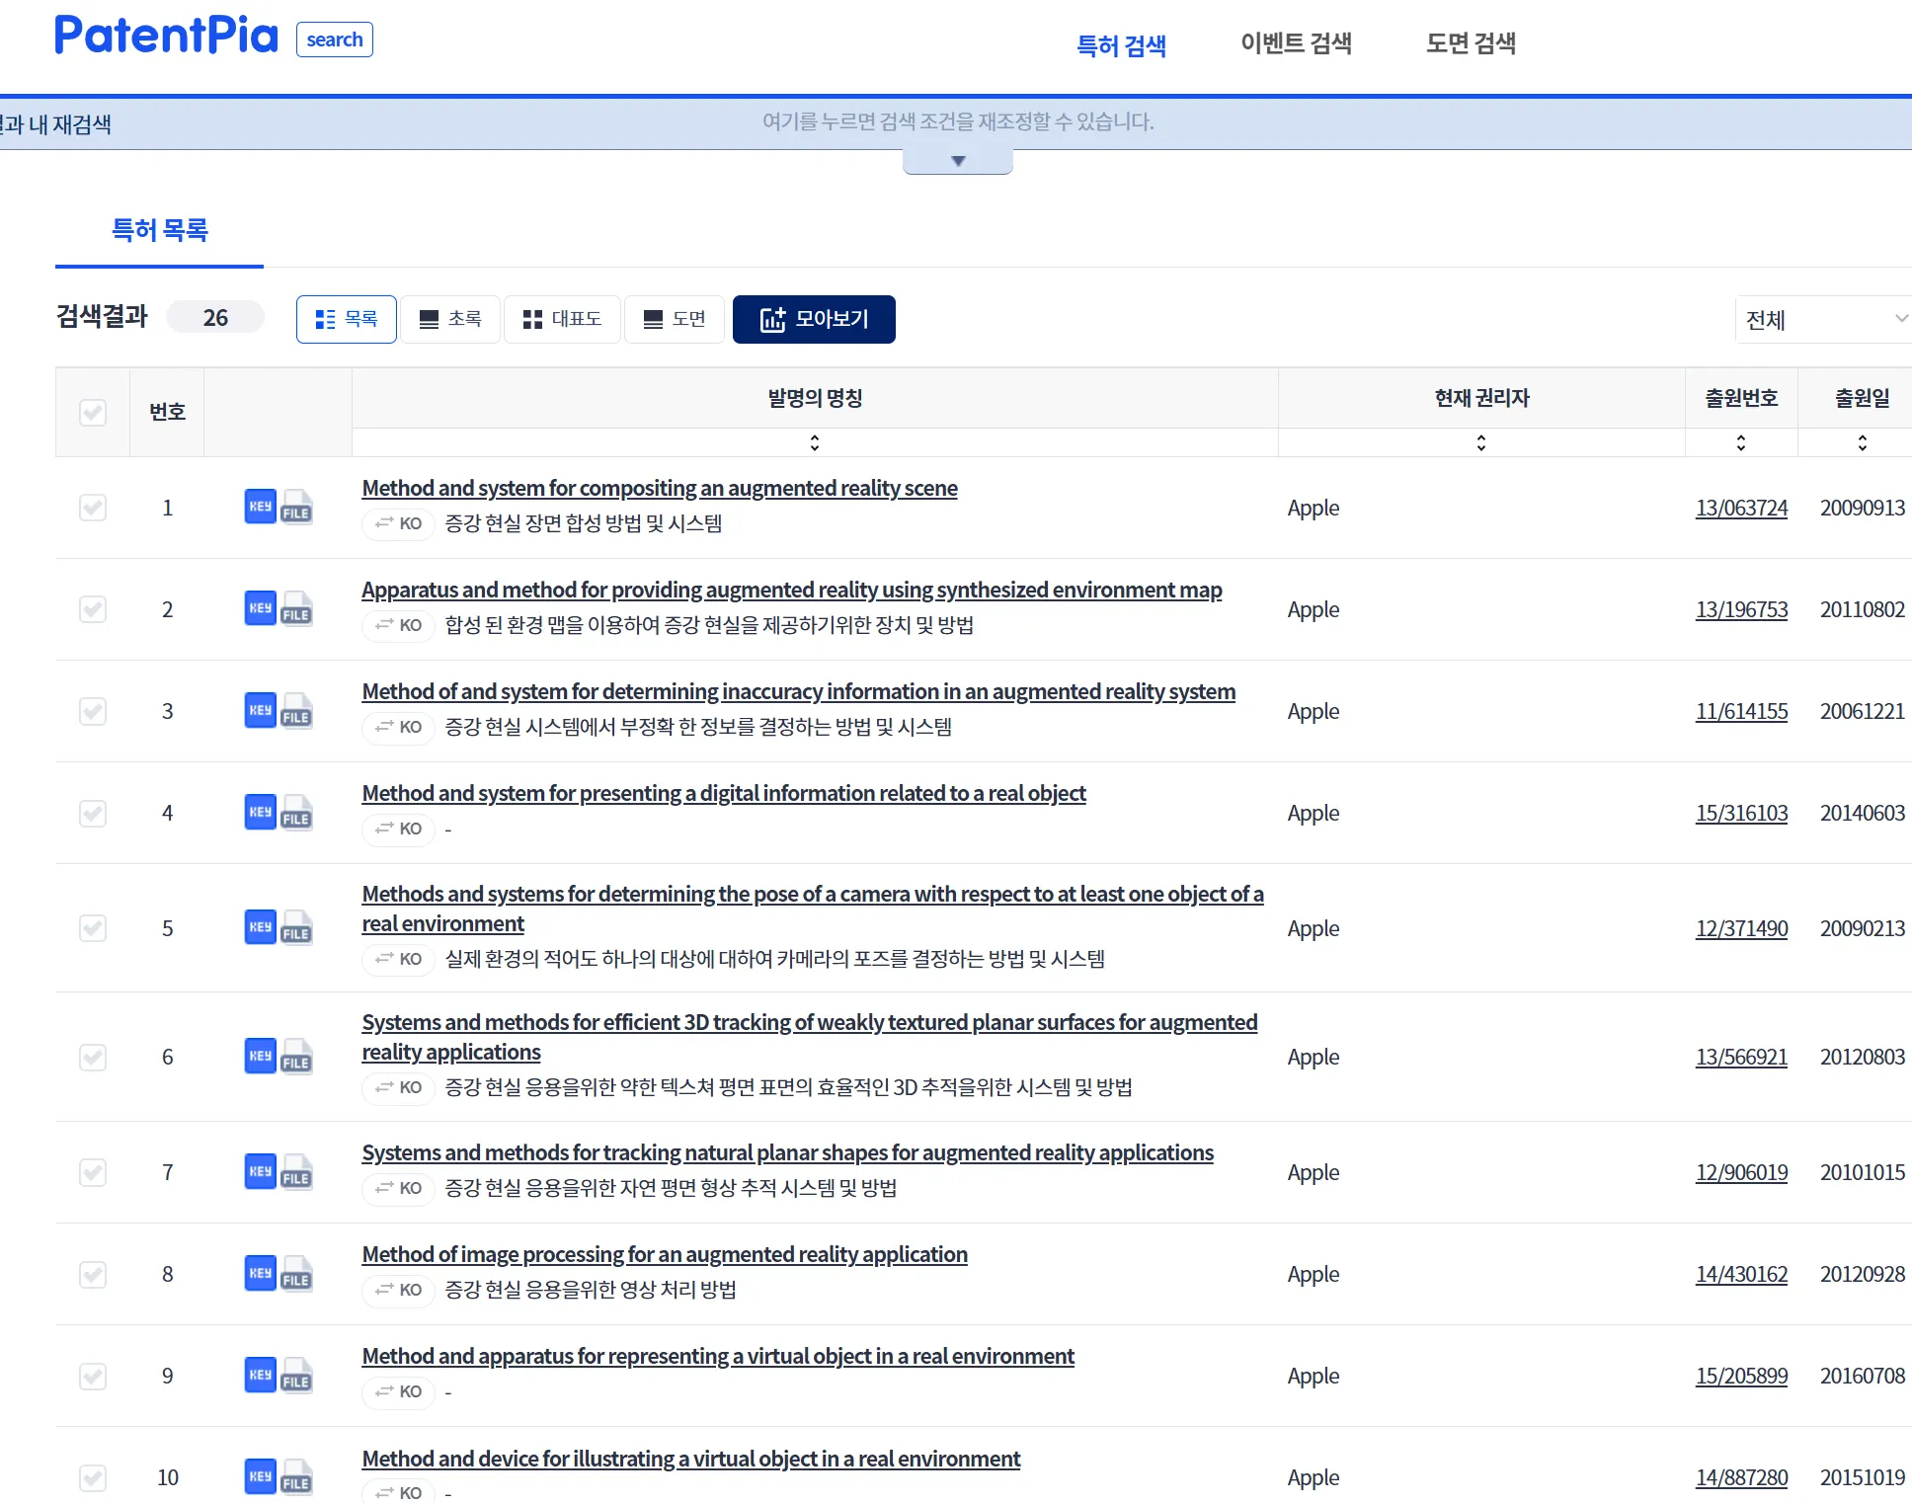Toggle the select-all header checkbox

(x=93, y=412)
